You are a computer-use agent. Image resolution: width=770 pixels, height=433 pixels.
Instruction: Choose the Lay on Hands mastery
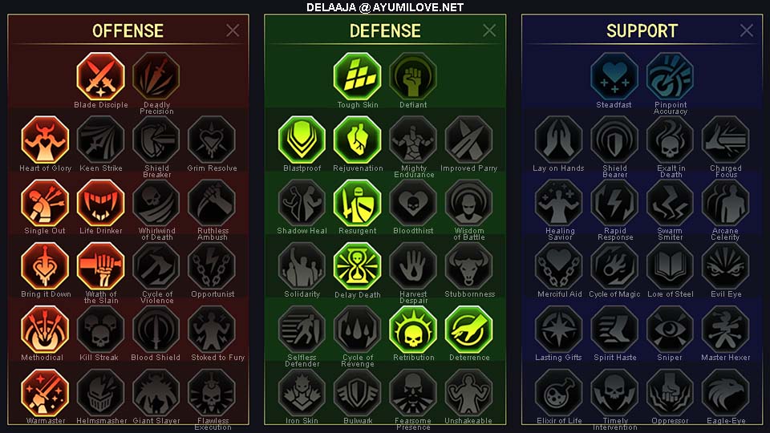click(x=558, y=140)
